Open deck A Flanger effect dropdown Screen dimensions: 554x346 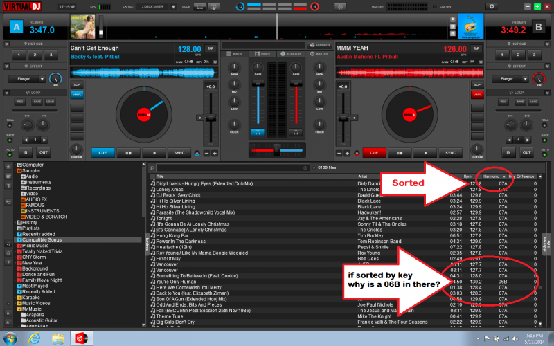coord(42,79)
